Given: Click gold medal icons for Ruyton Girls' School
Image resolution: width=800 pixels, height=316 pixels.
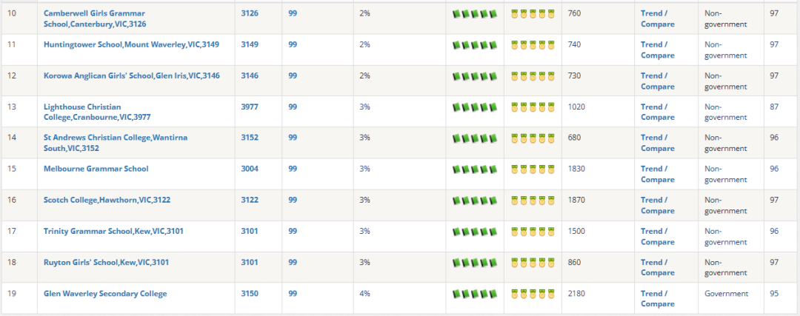Looking at the screenshot, I should point(533,263).
